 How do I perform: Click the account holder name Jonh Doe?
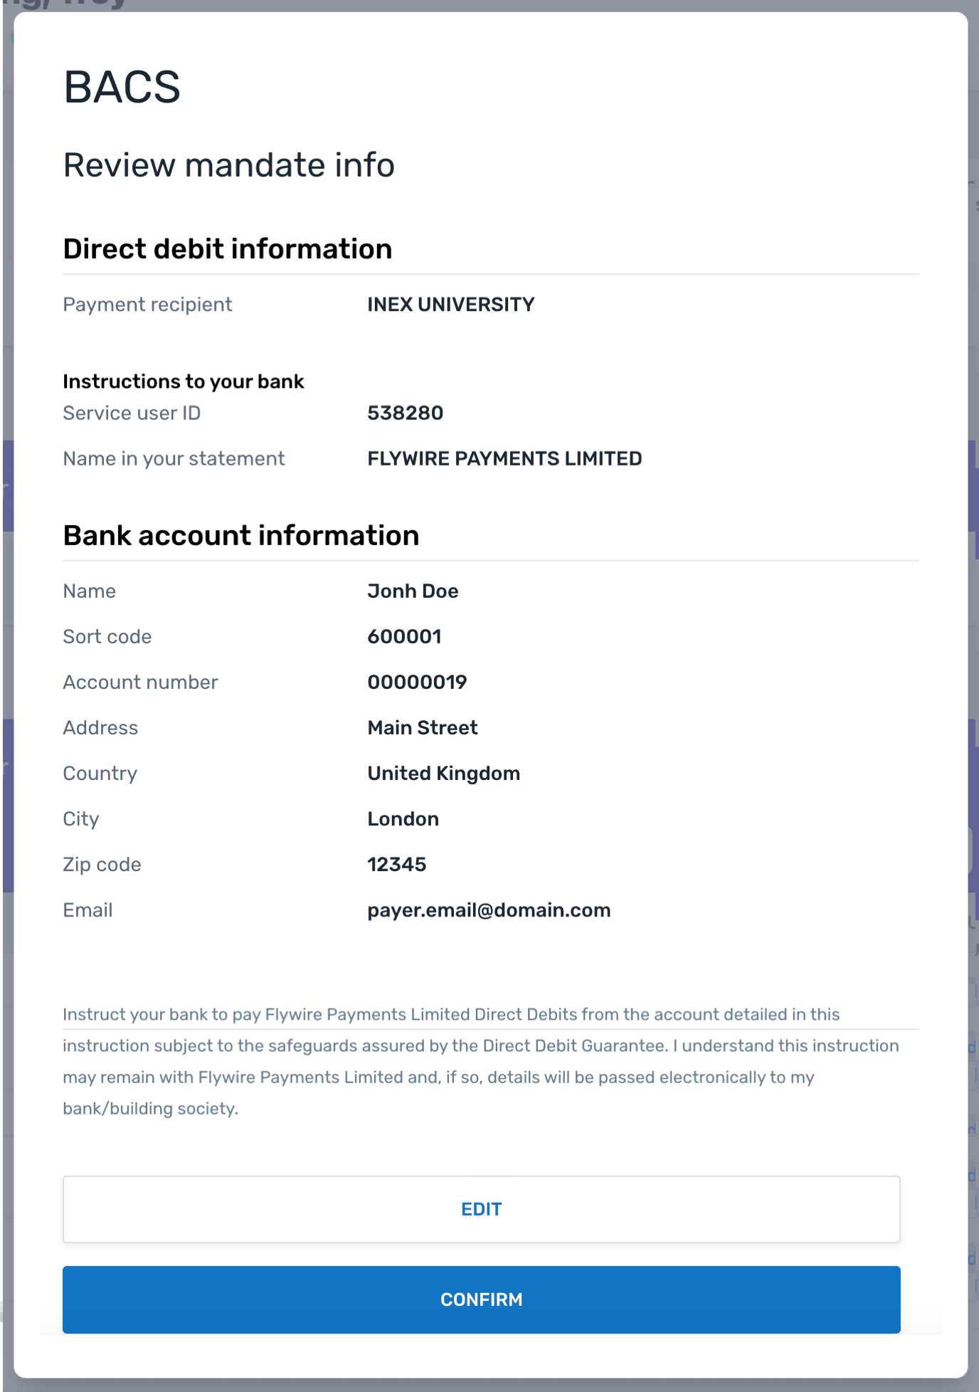[413, 591]
